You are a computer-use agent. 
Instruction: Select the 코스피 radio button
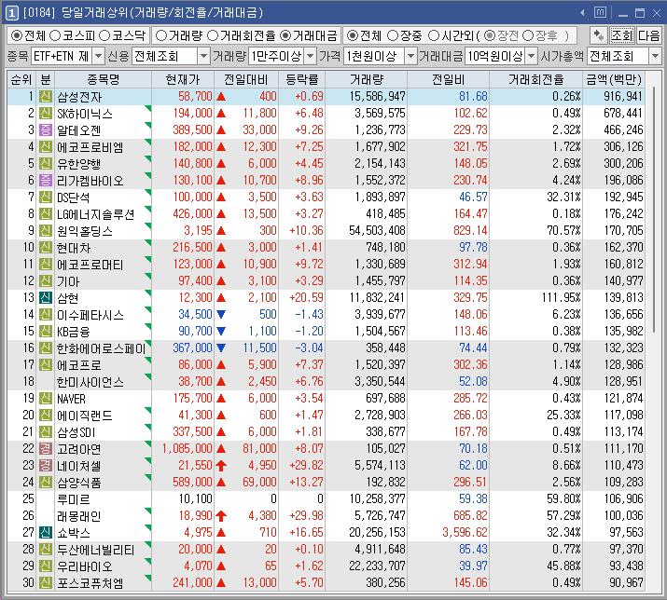pyautogui.click(x=55, y=35)
